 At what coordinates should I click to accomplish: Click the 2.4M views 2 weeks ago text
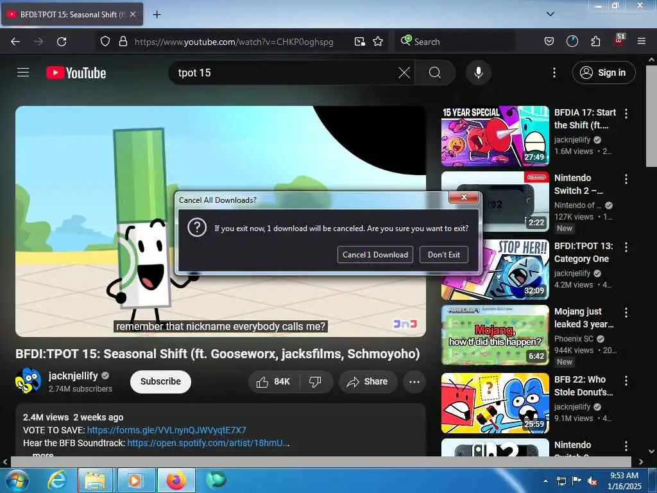73,417
